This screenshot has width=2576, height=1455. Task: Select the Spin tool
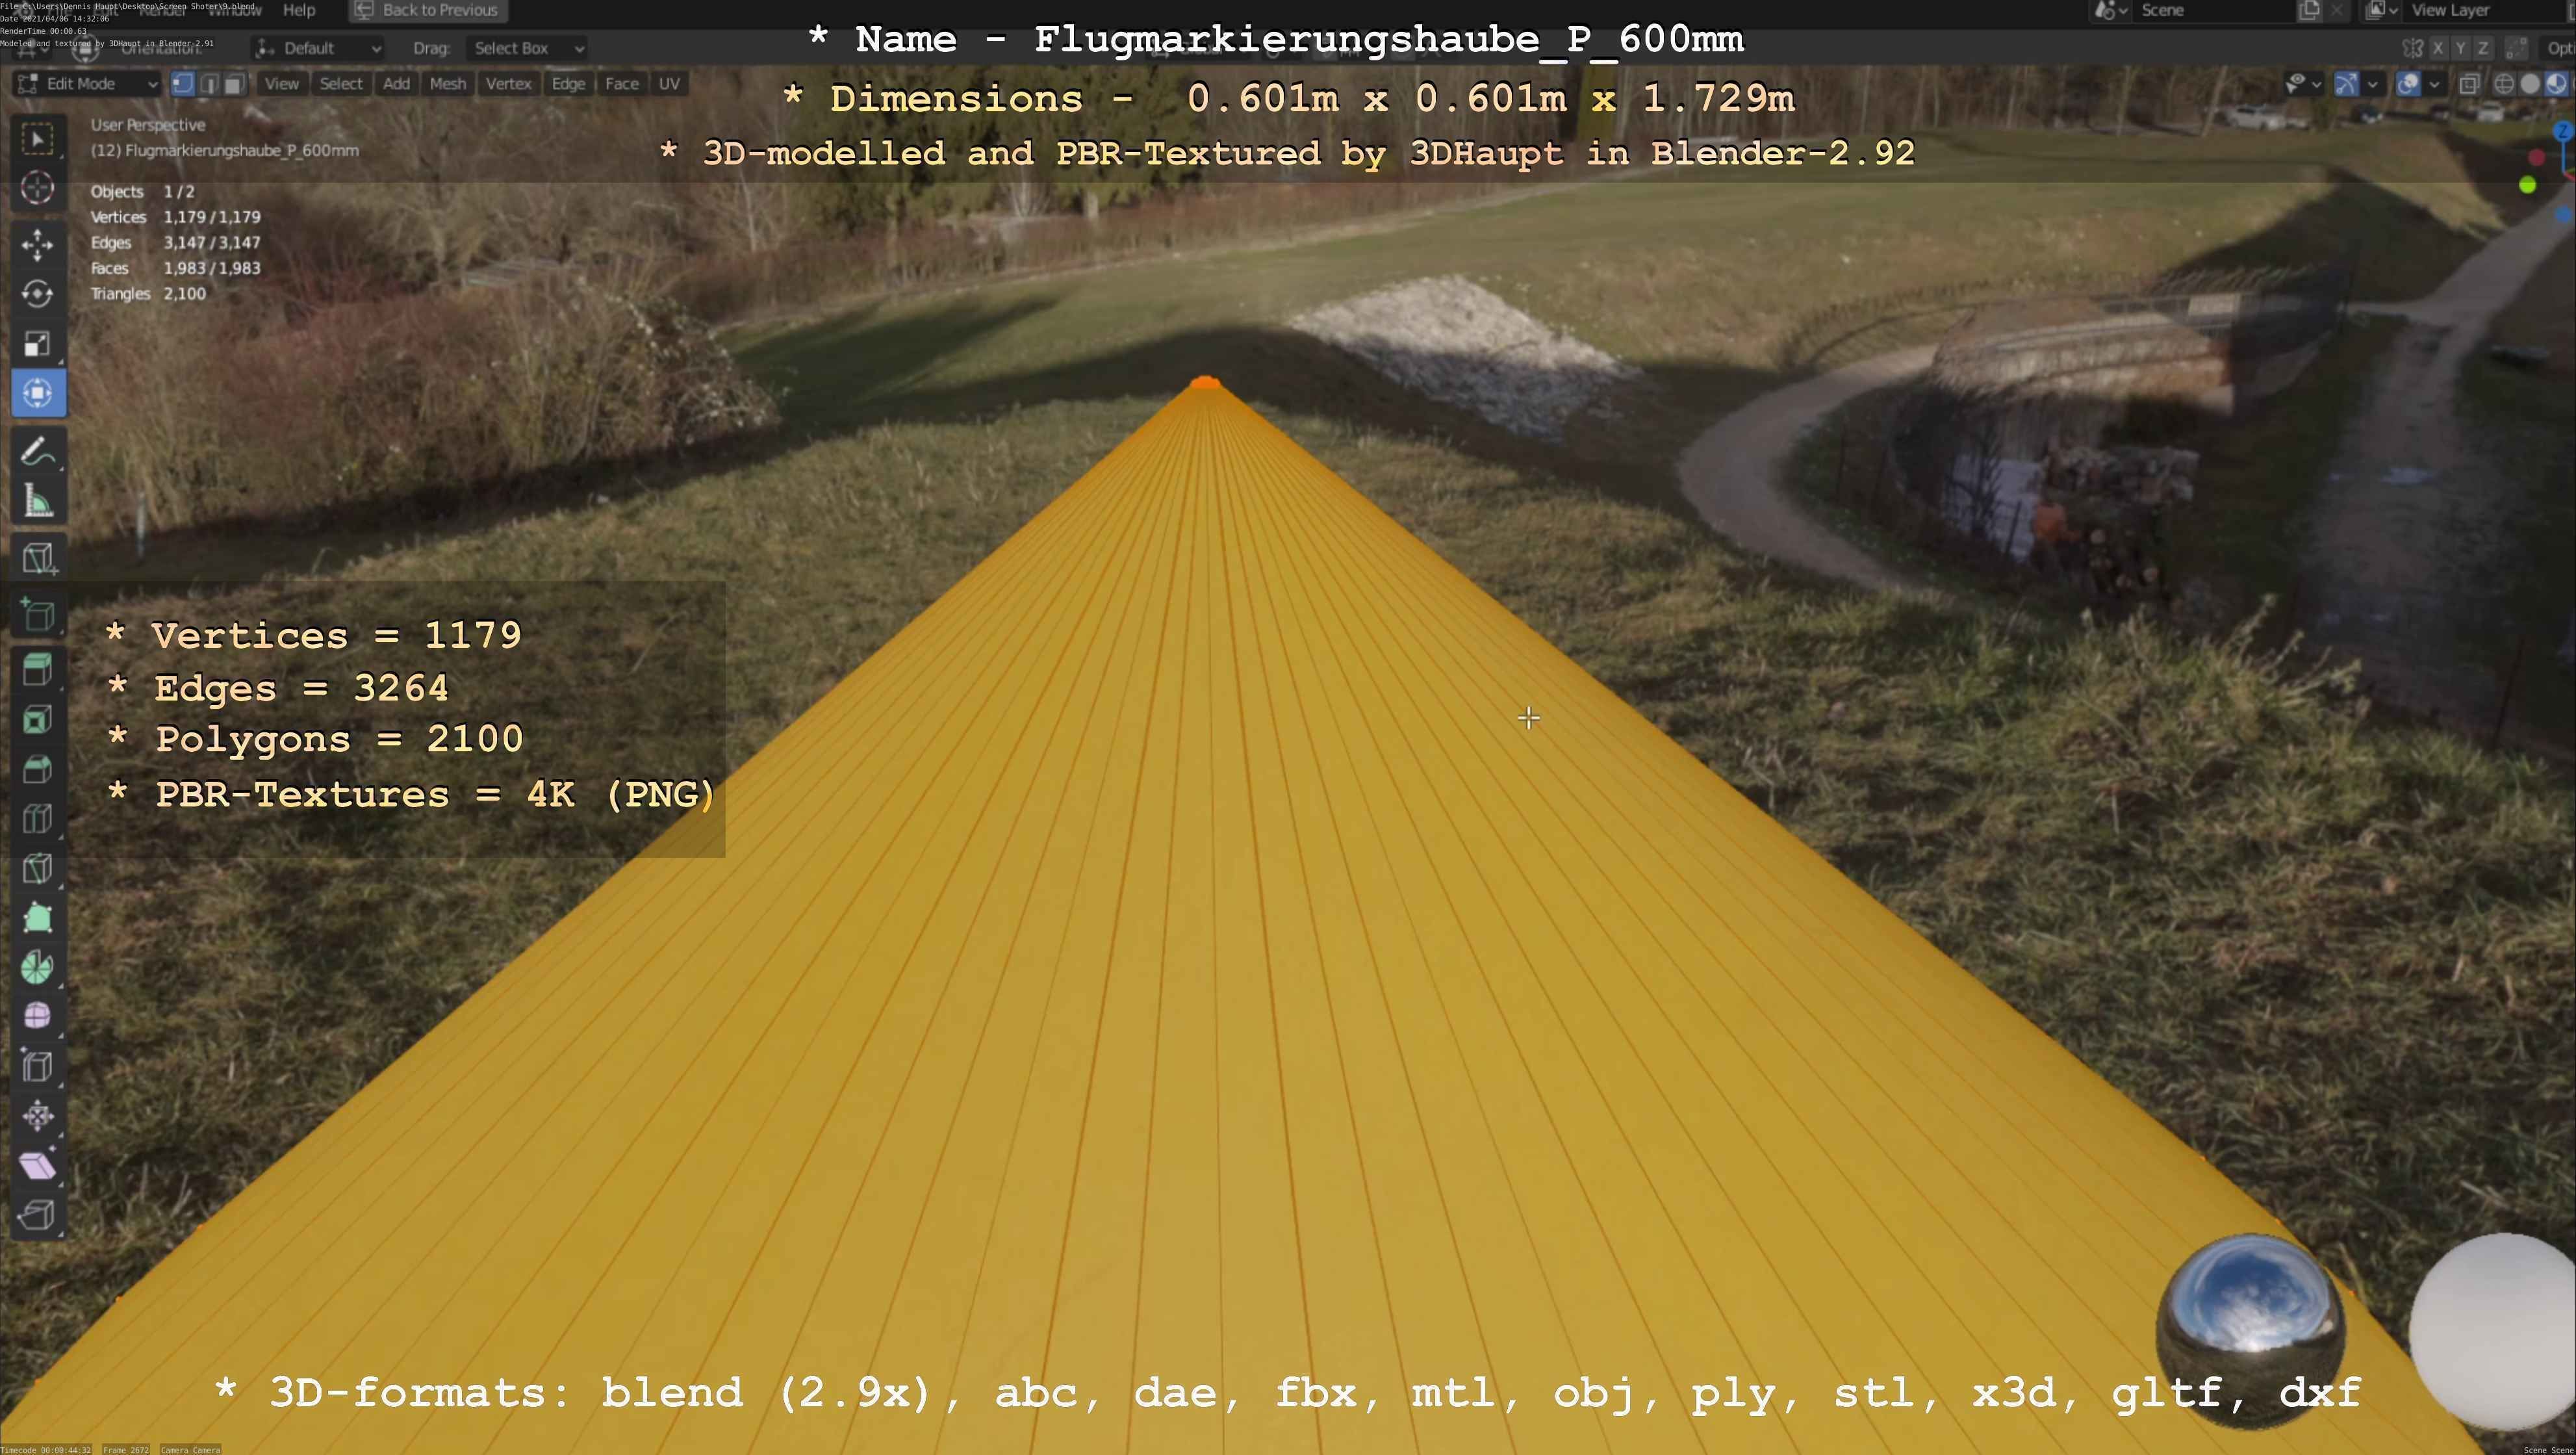point(38,967)
